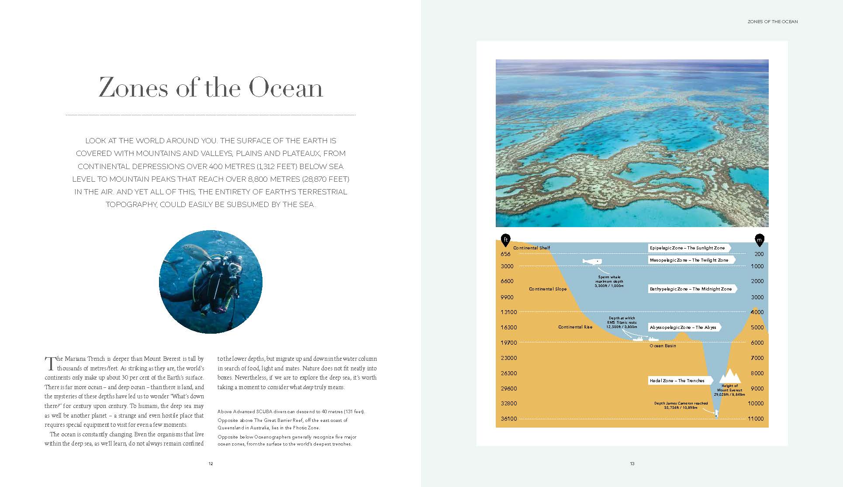Screen dimensions: 843x487
Task: Click the Continental Slope label
Action: click(548, 289)
